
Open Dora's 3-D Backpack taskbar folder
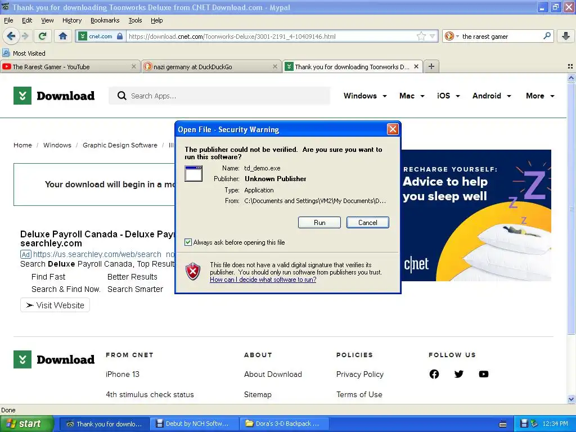coord(284,424)
